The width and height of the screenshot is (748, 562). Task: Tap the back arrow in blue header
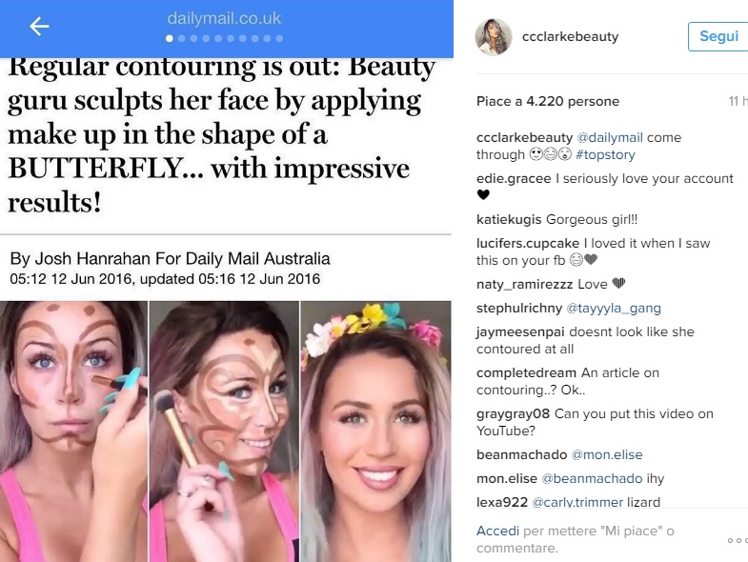[39, 26]
